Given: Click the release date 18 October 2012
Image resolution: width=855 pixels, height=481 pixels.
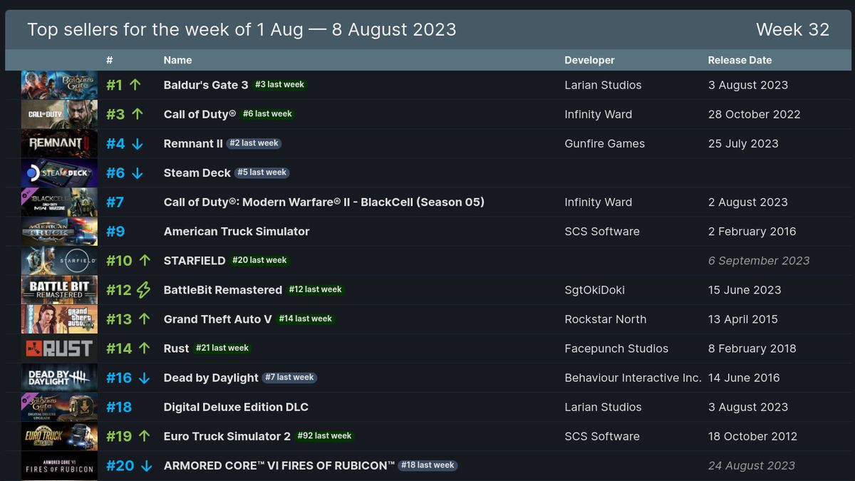Looking at the screenshot, I should pyautogui.click(x=752, y=436).
